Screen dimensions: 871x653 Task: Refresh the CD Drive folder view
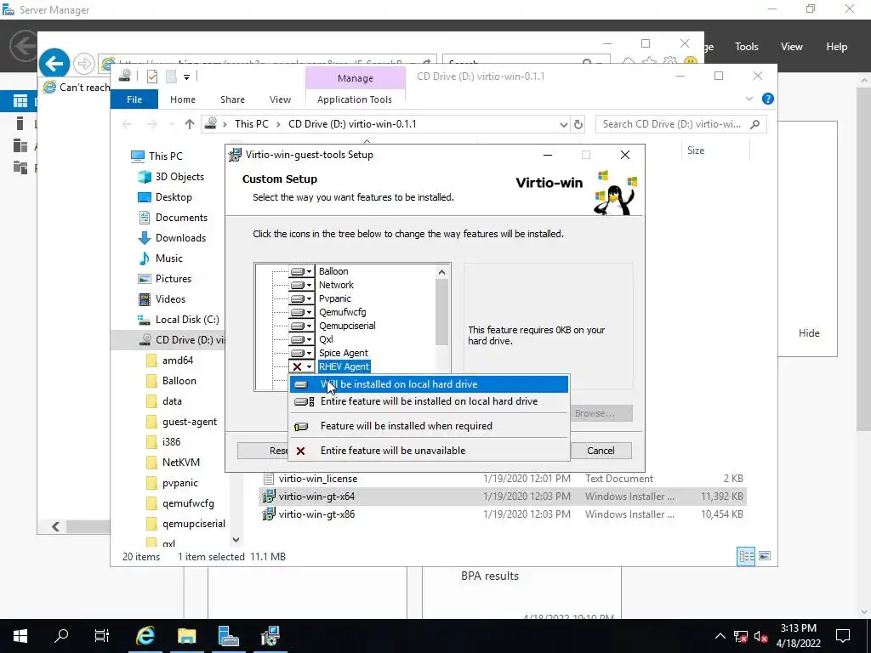pos(578,124)
